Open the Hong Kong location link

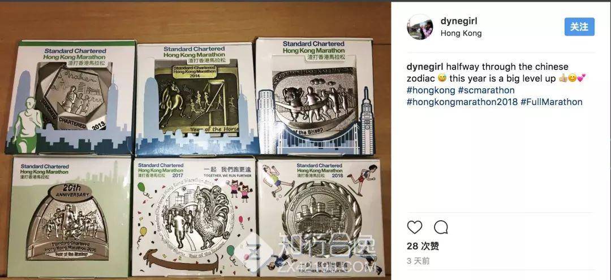[x=461, y=33]
